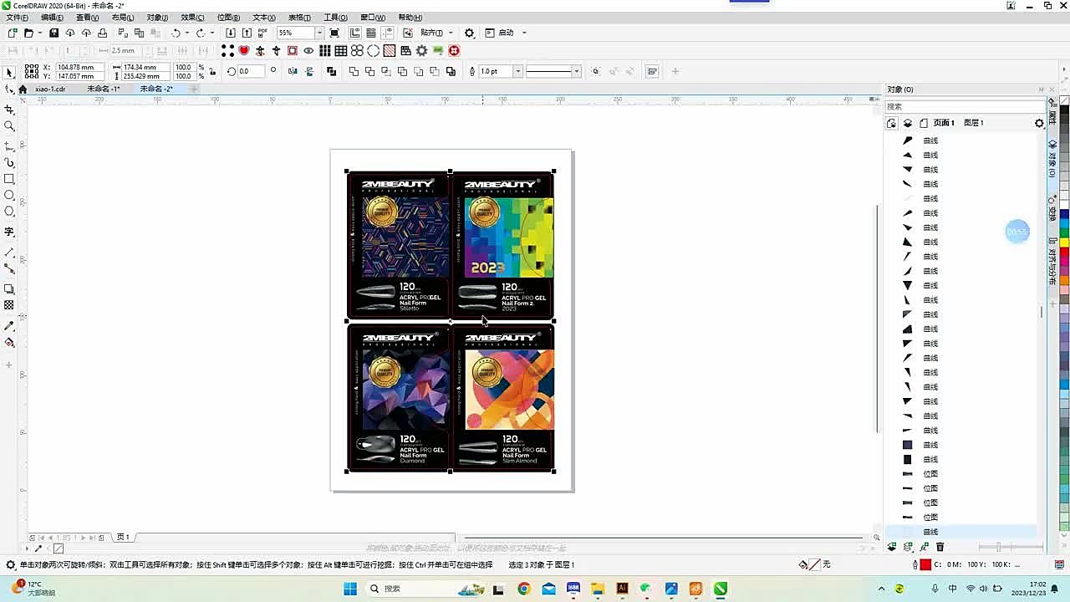Toggle the lock ratio button
Viewport: 1070px width, 602px height.
212,71
